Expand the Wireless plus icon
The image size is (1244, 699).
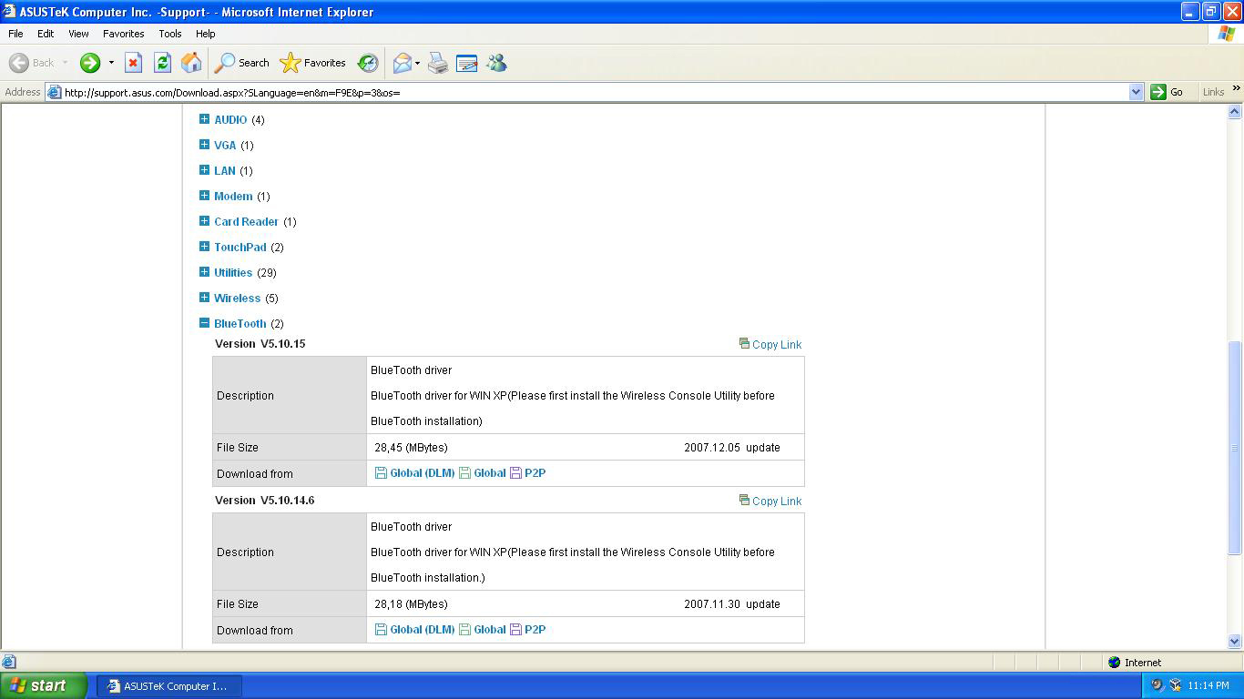pyautogui.click(x=204, y=297)
